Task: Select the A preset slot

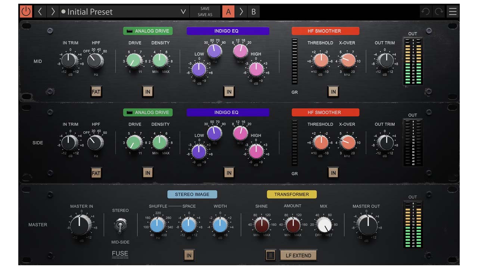Action: (x=228, y=12)
